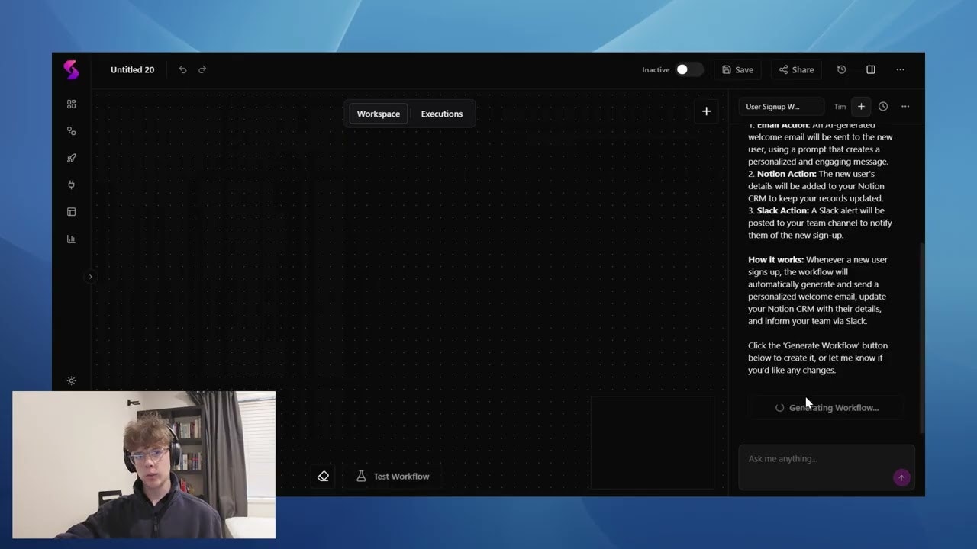Image resolution: width=977 pixels, height=549 pixels.
Task: Click the chat panel scrollbar
Action: coord(921,339)
